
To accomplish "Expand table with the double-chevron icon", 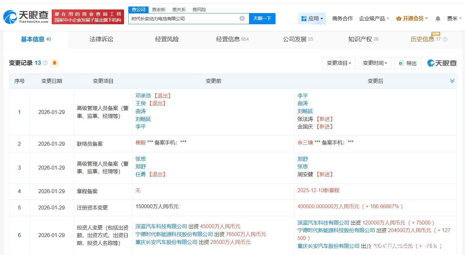I will [452, 81].
